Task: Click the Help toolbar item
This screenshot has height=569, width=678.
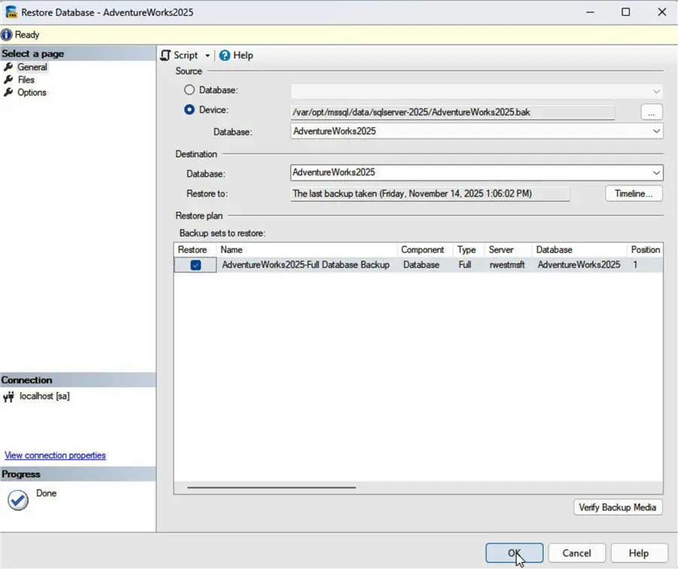Action: pyautogui.click(x=236, y=55)
